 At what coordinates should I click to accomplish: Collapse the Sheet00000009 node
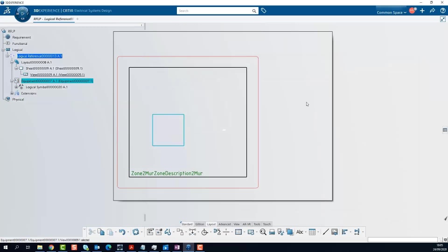(16, 69)
